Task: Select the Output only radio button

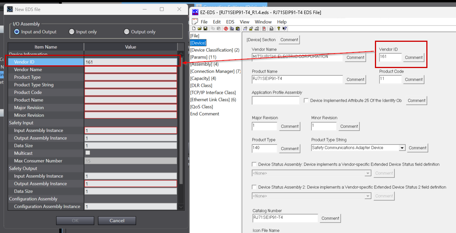Action: point(126,32)
